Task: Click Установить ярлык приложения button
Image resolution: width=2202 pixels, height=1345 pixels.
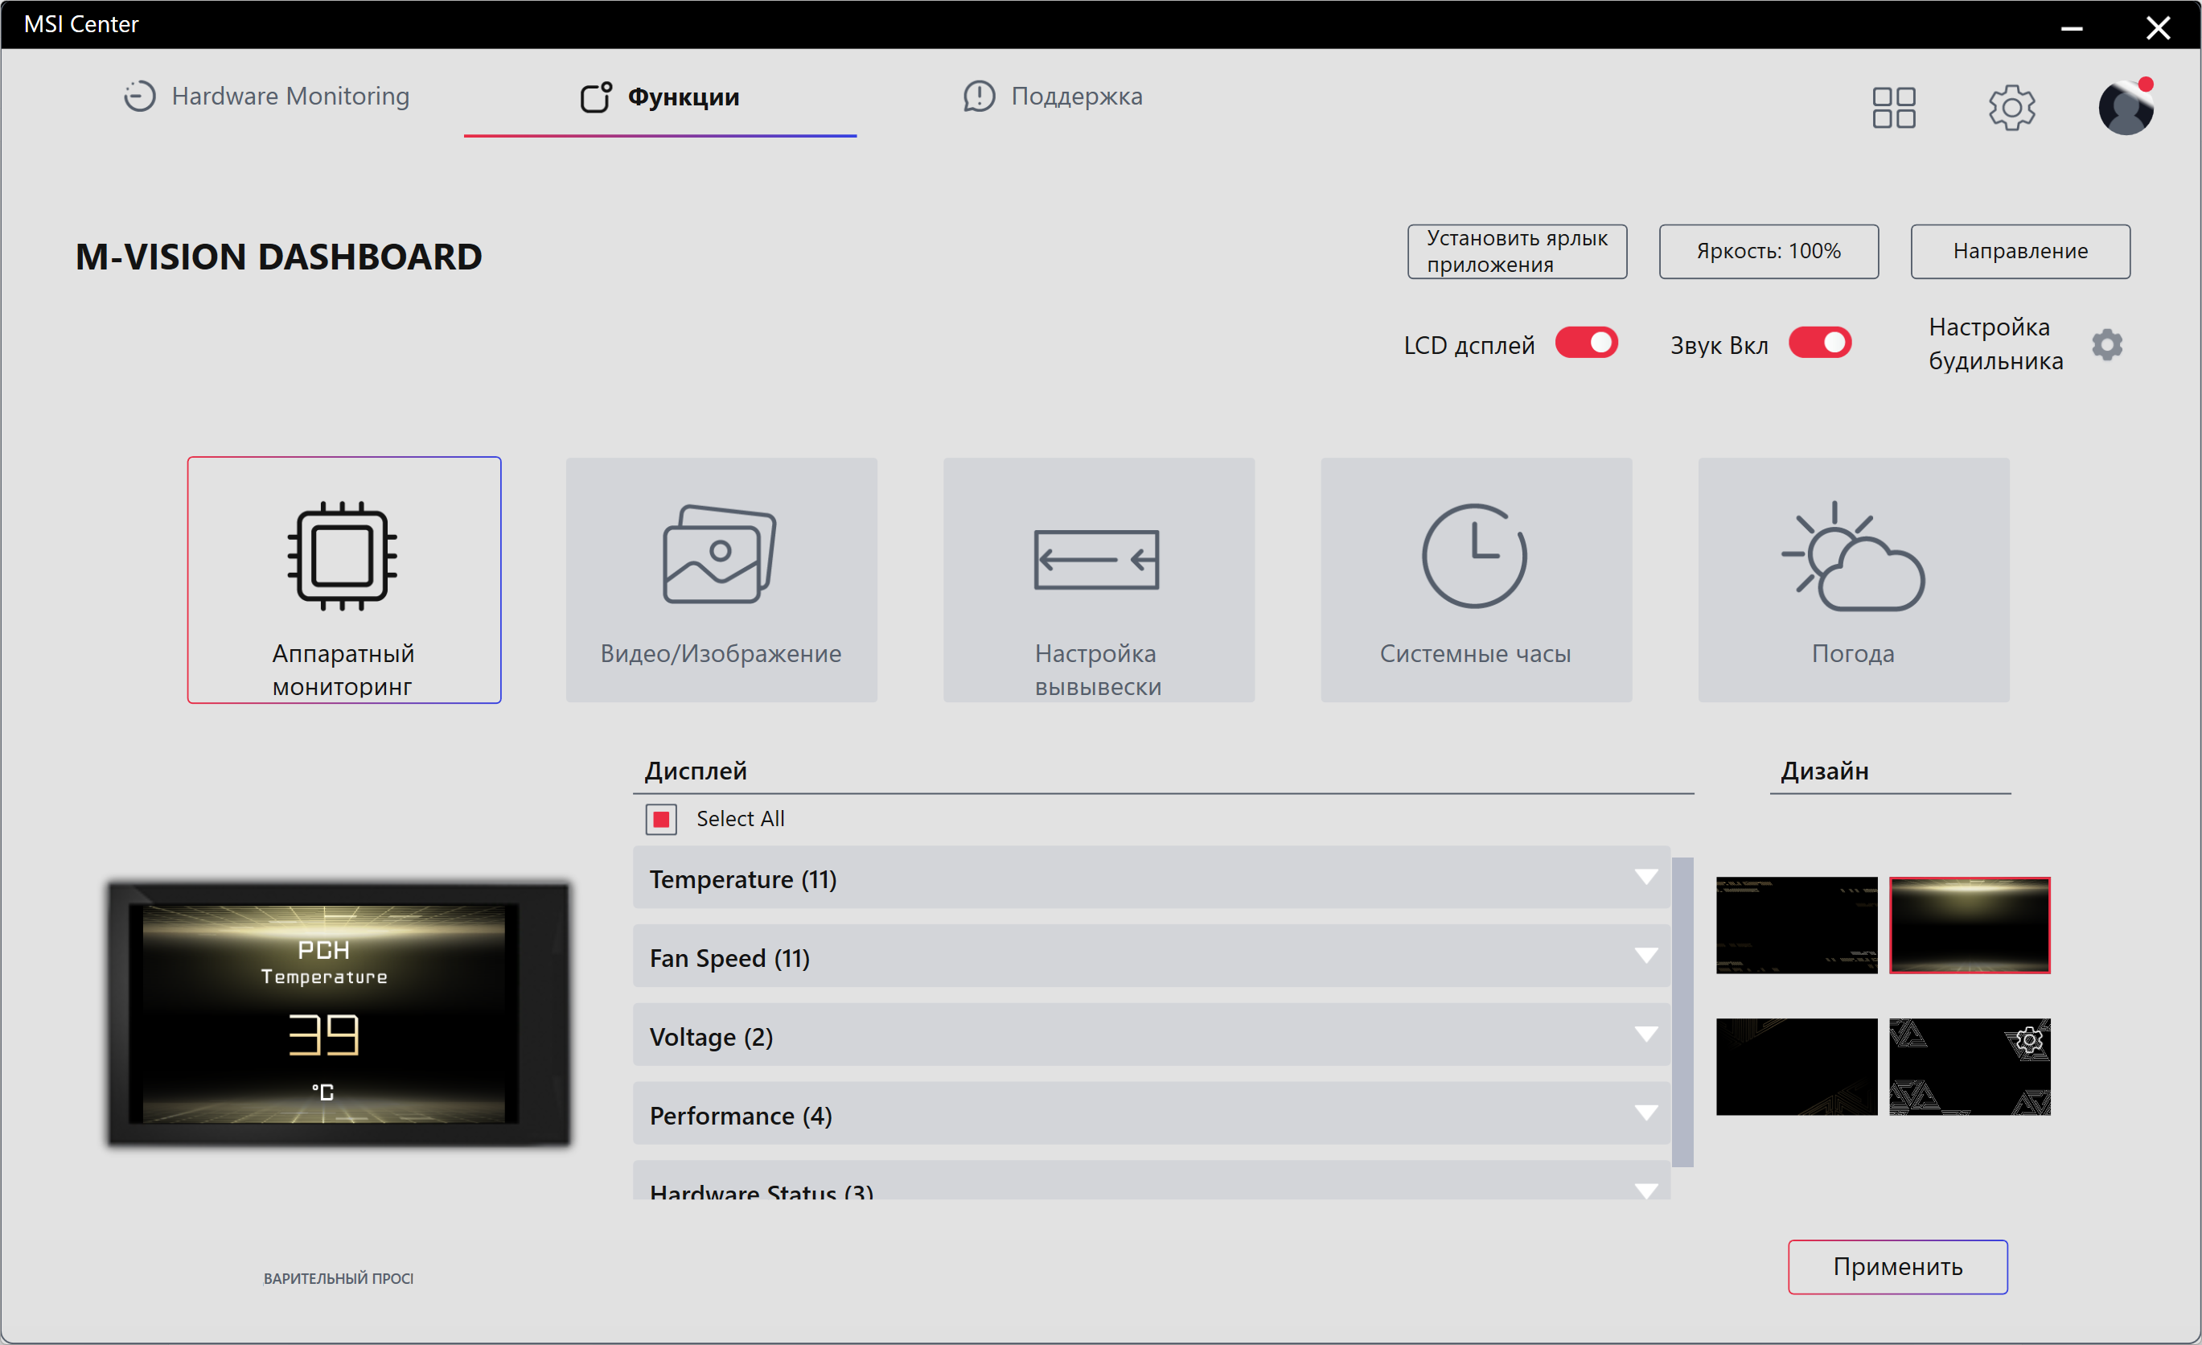Action: coord(1517,251)
